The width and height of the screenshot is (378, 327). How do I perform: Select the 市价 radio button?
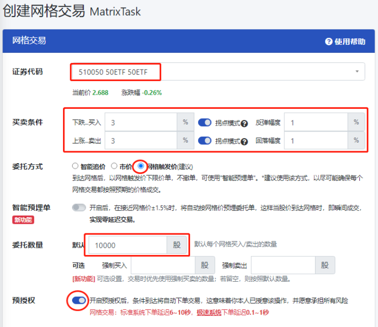(x=114, y=166)
